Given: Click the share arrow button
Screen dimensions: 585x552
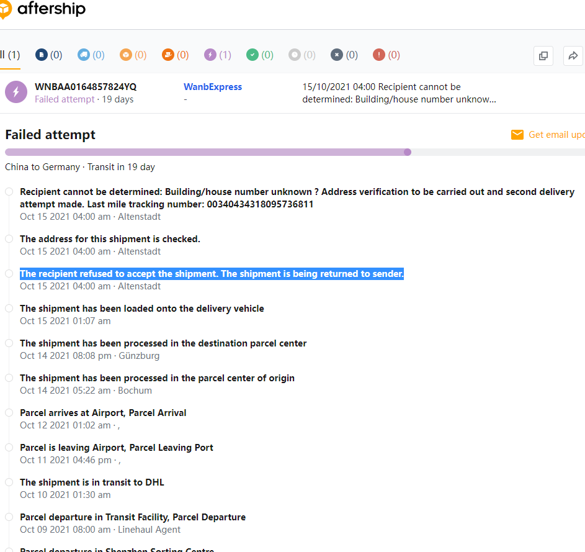Looking at the screenshot, I should [x=573, y=56].
